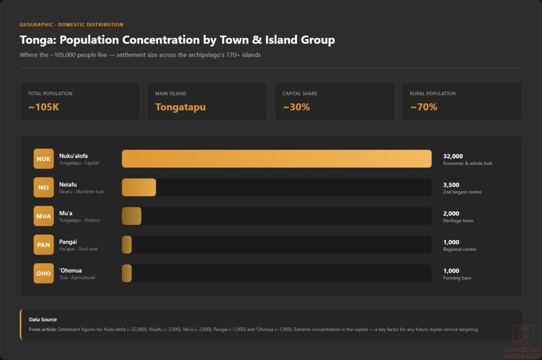The image size is (542, 360).
Task: Click the 'From article:' settlement figures note
Action: click(254, 330)
